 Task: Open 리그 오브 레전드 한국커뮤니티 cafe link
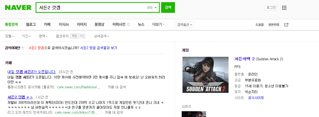[30, 112]
